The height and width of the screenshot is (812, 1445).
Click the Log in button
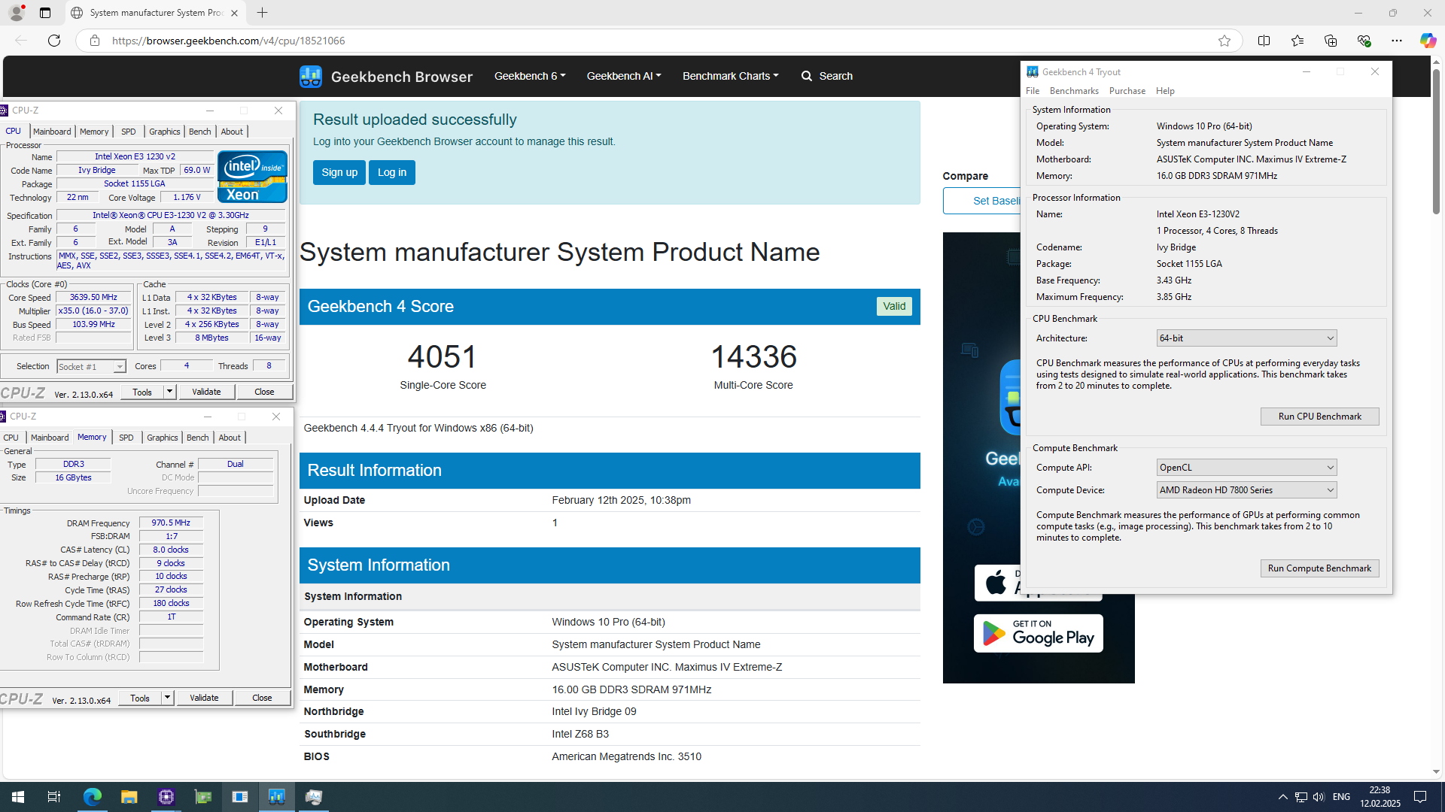392,172
